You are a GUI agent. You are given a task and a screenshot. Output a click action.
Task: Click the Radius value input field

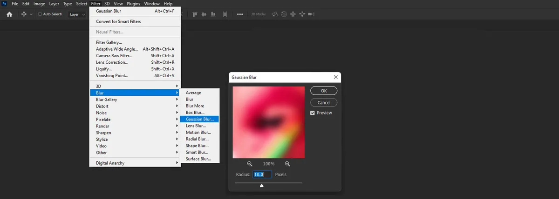point(262,174)
